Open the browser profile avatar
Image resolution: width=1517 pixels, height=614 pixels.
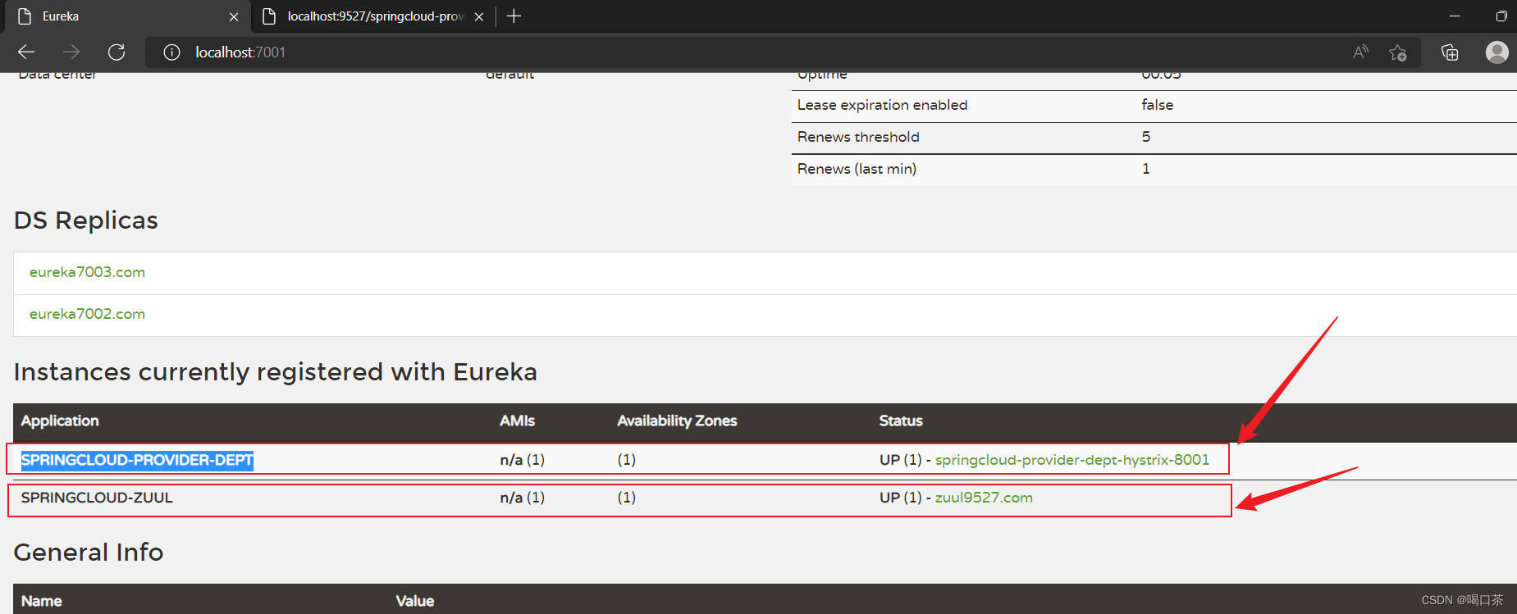click(1497, 52)
